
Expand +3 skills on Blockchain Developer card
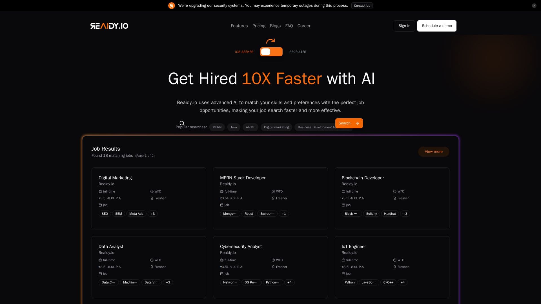405,214
